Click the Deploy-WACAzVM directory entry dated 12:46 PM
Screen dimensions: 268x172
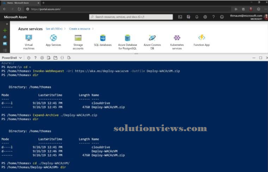coord(104,151)
